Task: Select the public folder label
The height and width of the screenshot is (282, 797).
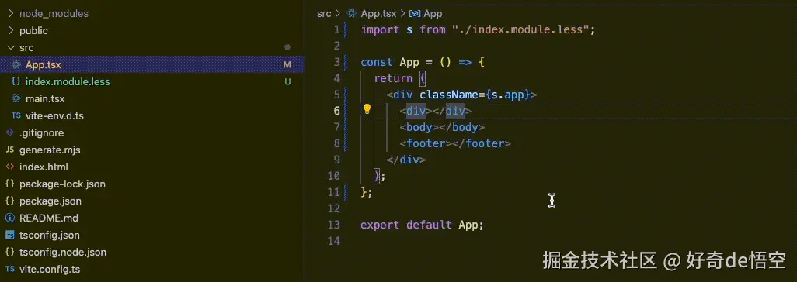Action: pyautogui.click(x=33, y=31)
